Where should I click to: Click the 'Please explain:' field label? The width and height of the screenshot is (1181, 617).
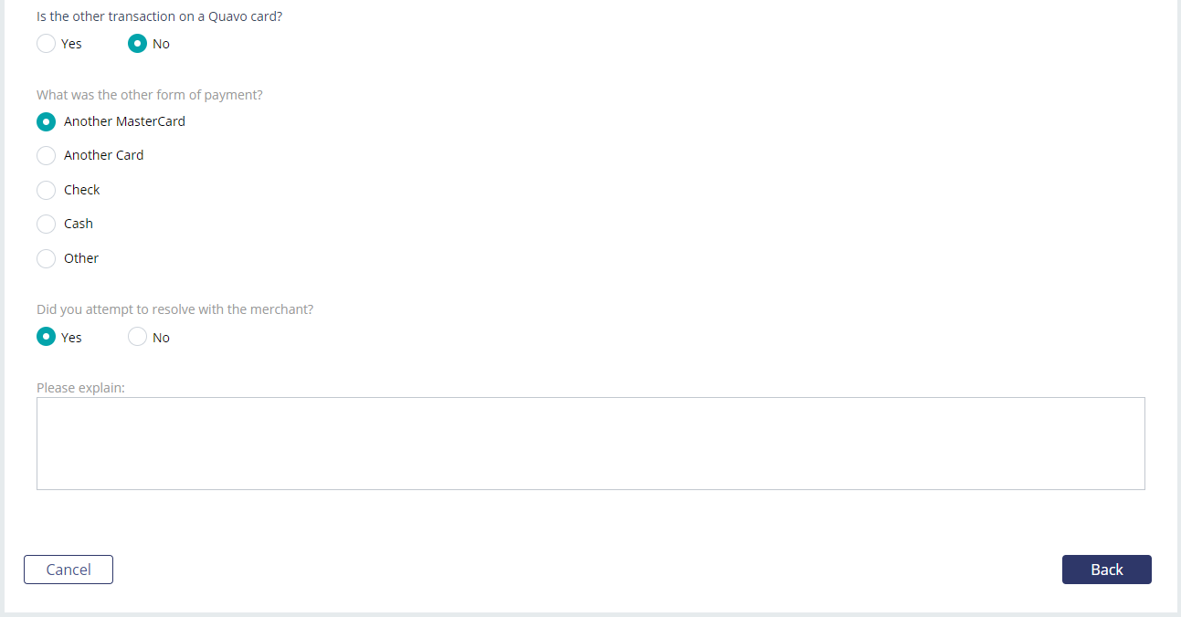pos(80,388)
